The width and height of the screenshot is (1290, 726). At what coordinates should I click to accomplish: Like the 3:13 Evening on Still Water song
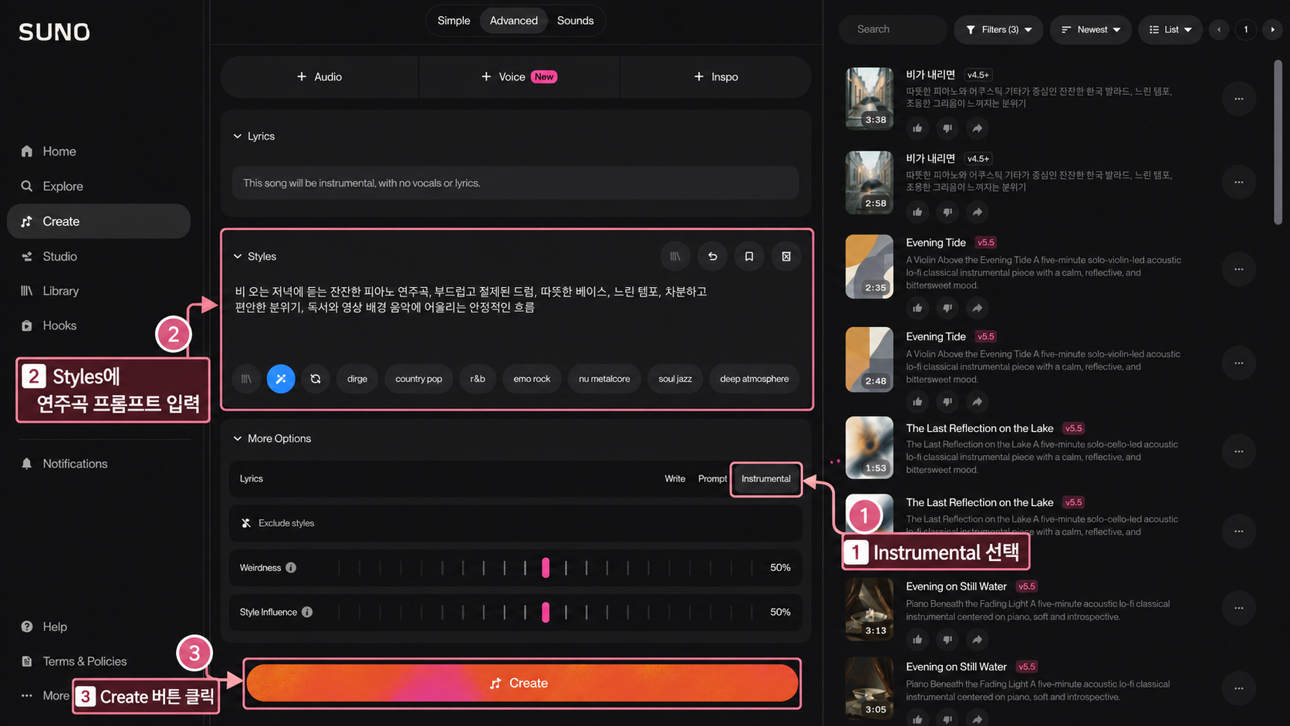(917, 640)
